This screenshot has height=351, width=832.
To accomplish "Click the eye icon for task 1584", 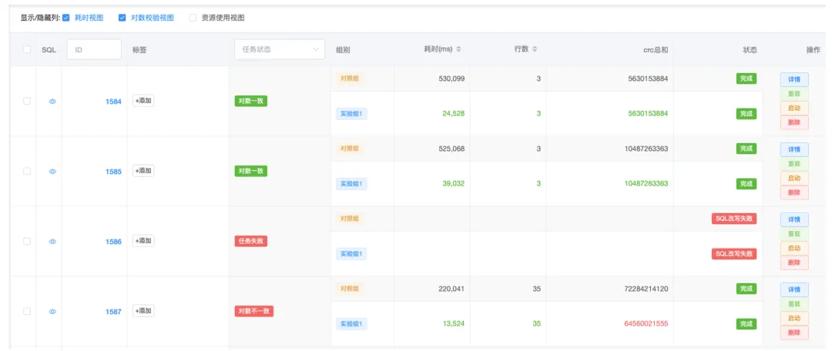I will click(52, 101).
